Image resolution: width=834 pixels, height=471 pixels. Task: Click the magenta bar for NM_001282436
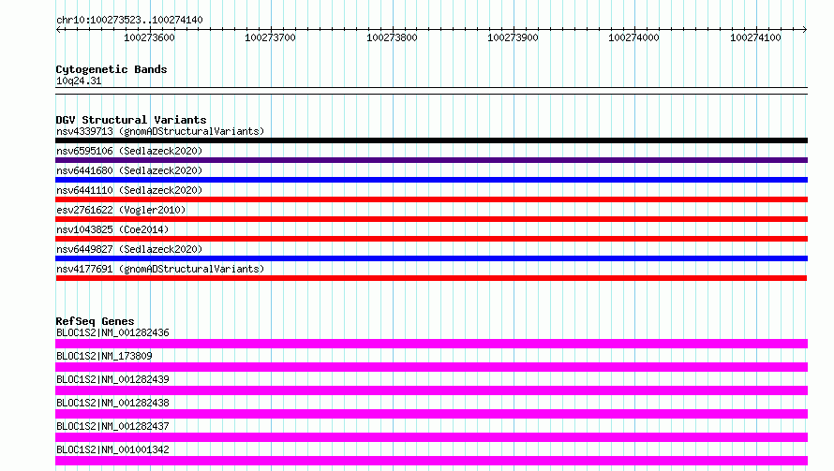pos(431,344)
